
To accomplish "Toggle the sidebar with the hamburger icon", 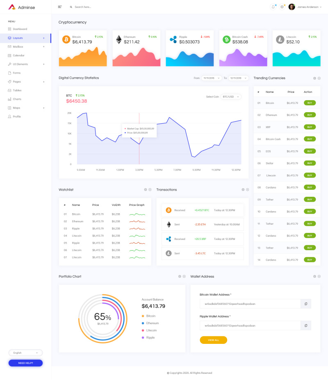I will coord(59,7).
